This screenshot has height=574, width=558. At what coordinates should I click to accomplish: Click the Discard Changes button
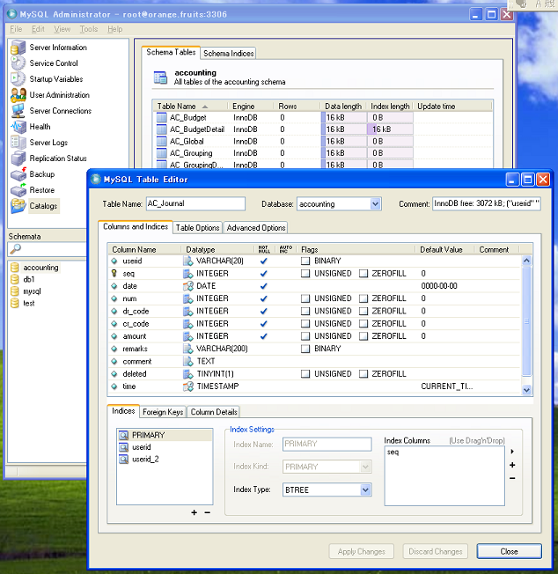click(x=436, y=551)
